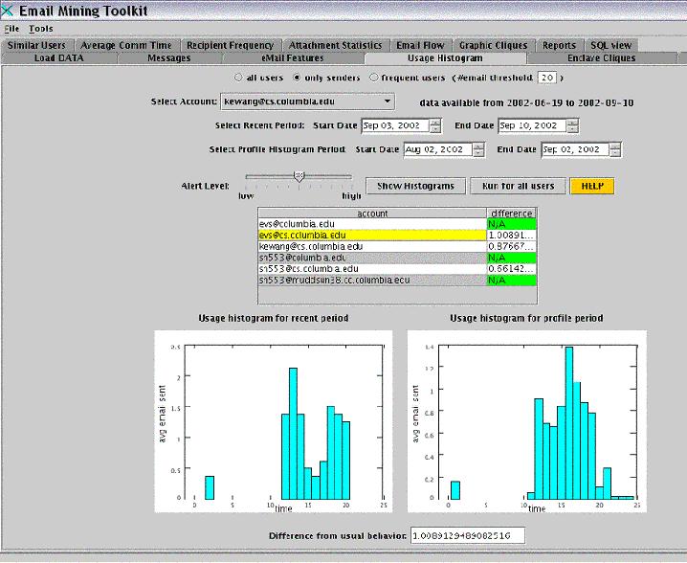The width and height of the screenshot is (687, 563).
Task: Click the Recent Period End Date field
Action: pos(532,125)
